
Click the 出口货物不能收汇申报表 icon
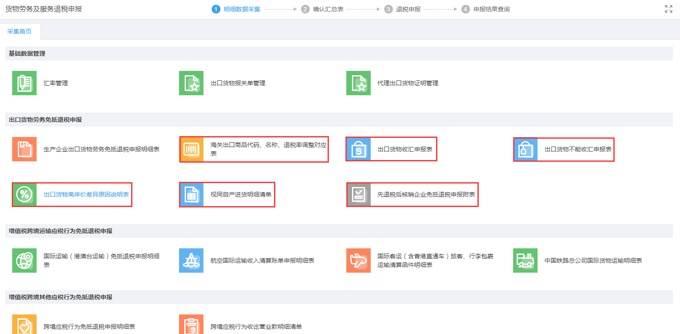(526, 149)
